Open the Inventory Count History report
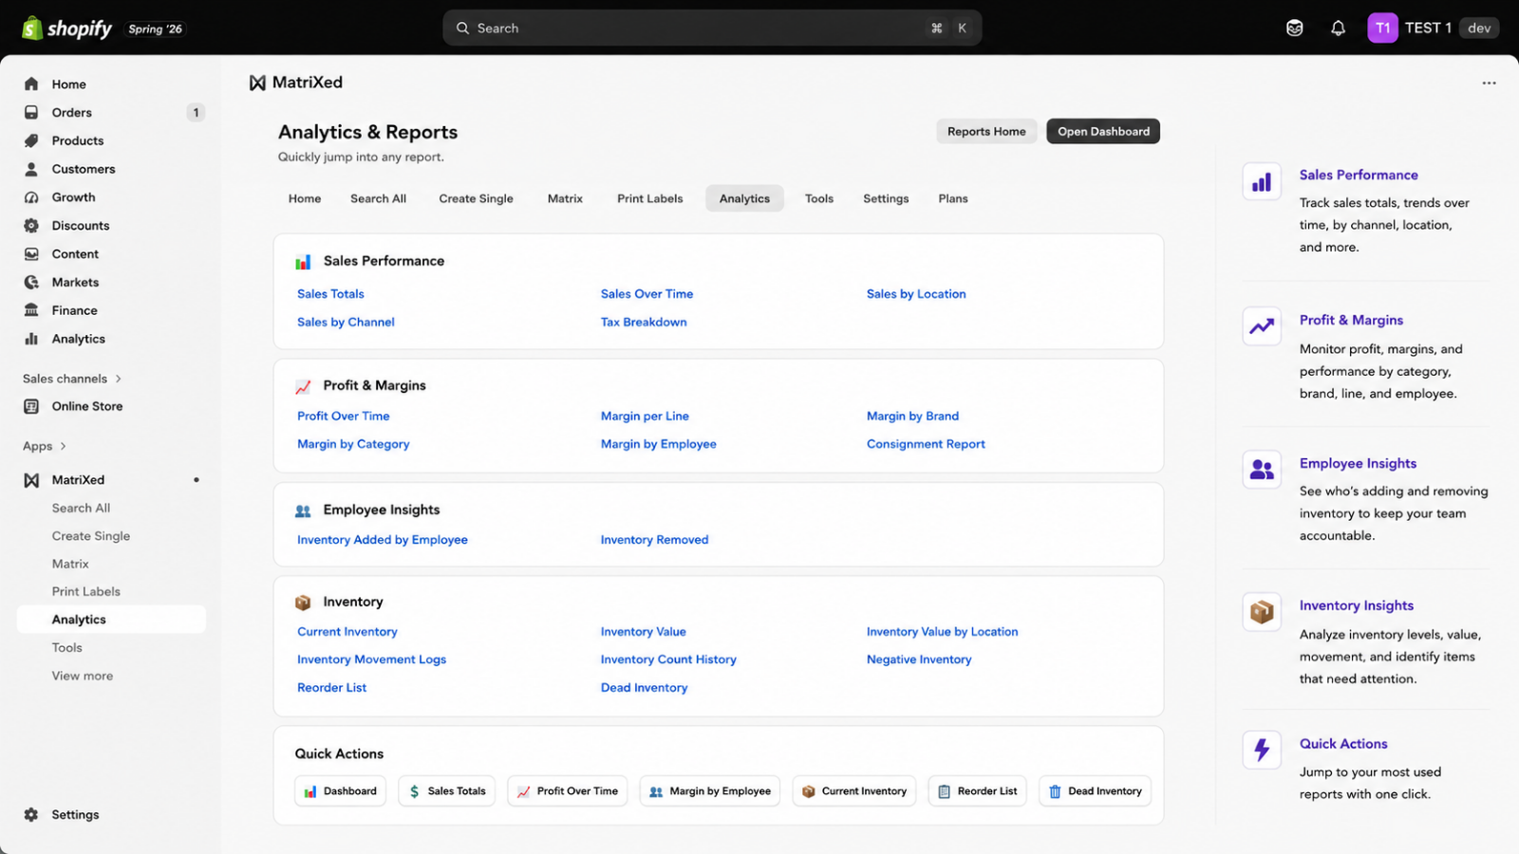This screenshot has height=854, width=1519. pyautogui.click(x=668, y=659)
